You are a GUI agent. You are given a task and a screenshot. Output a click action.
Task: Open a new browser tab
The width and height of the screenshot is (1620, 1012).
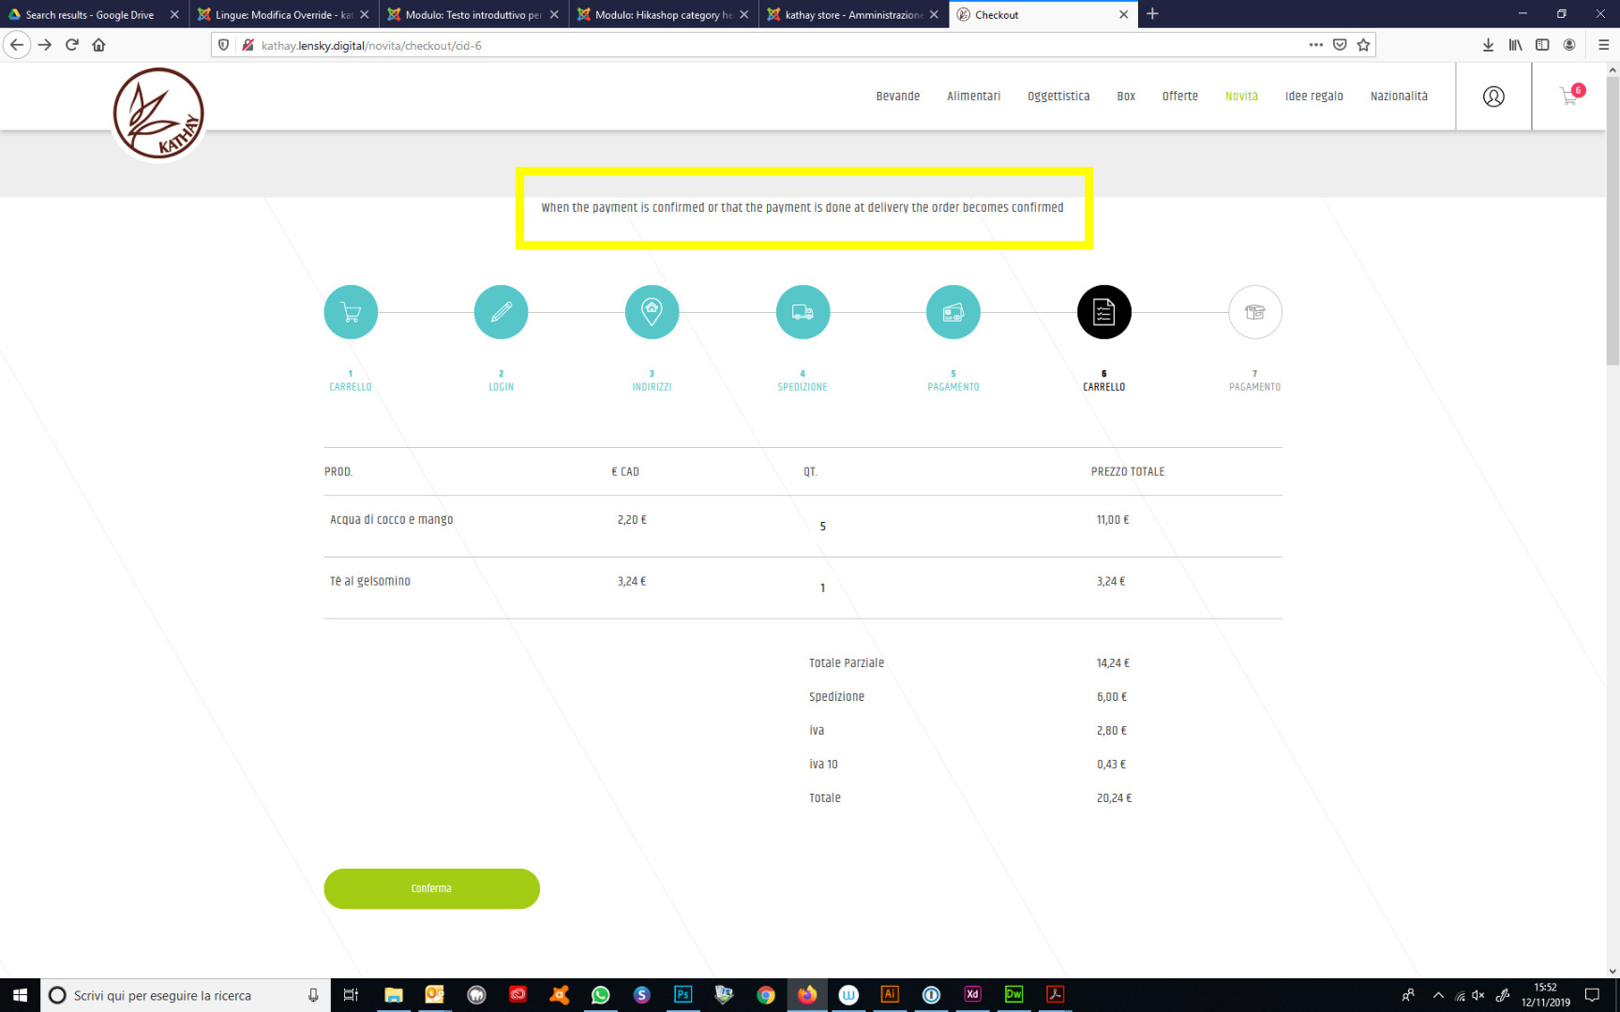coord(1153,14)
